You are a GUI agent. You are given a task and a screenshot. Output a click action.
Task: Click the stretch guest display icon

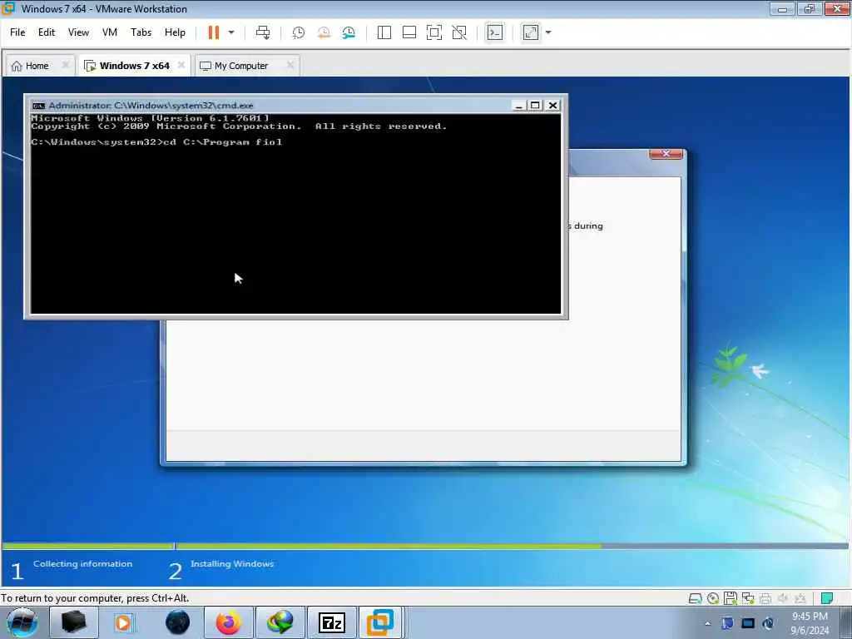[531, 32]
